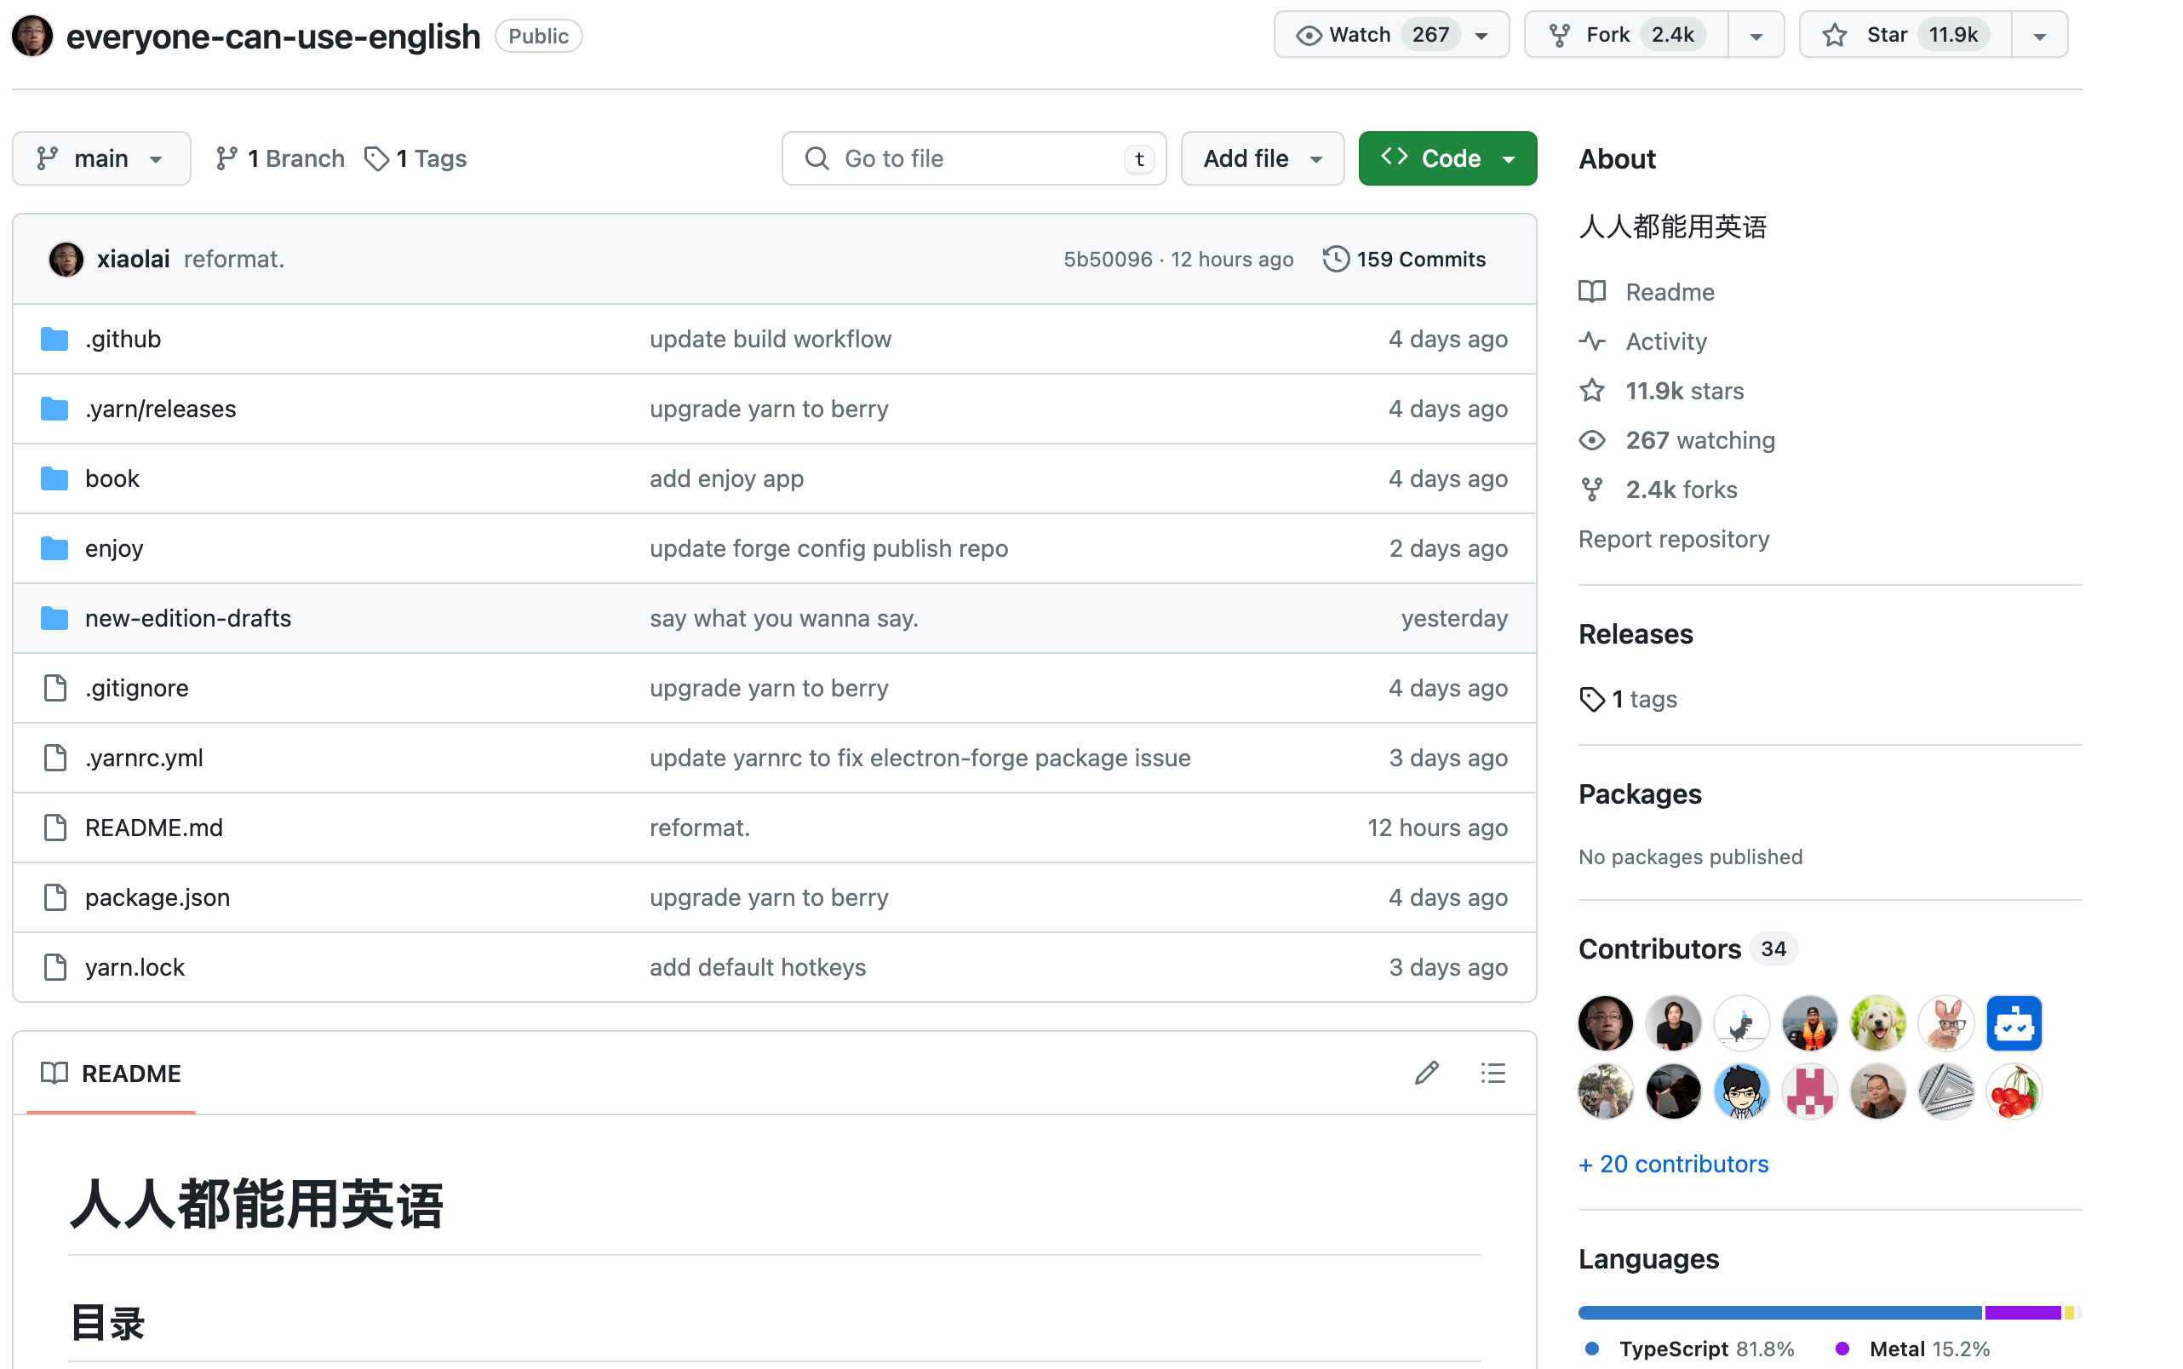Click the README edit pencil icon
The image size is (2183, 1369).
click(x=1426, y=1073)
